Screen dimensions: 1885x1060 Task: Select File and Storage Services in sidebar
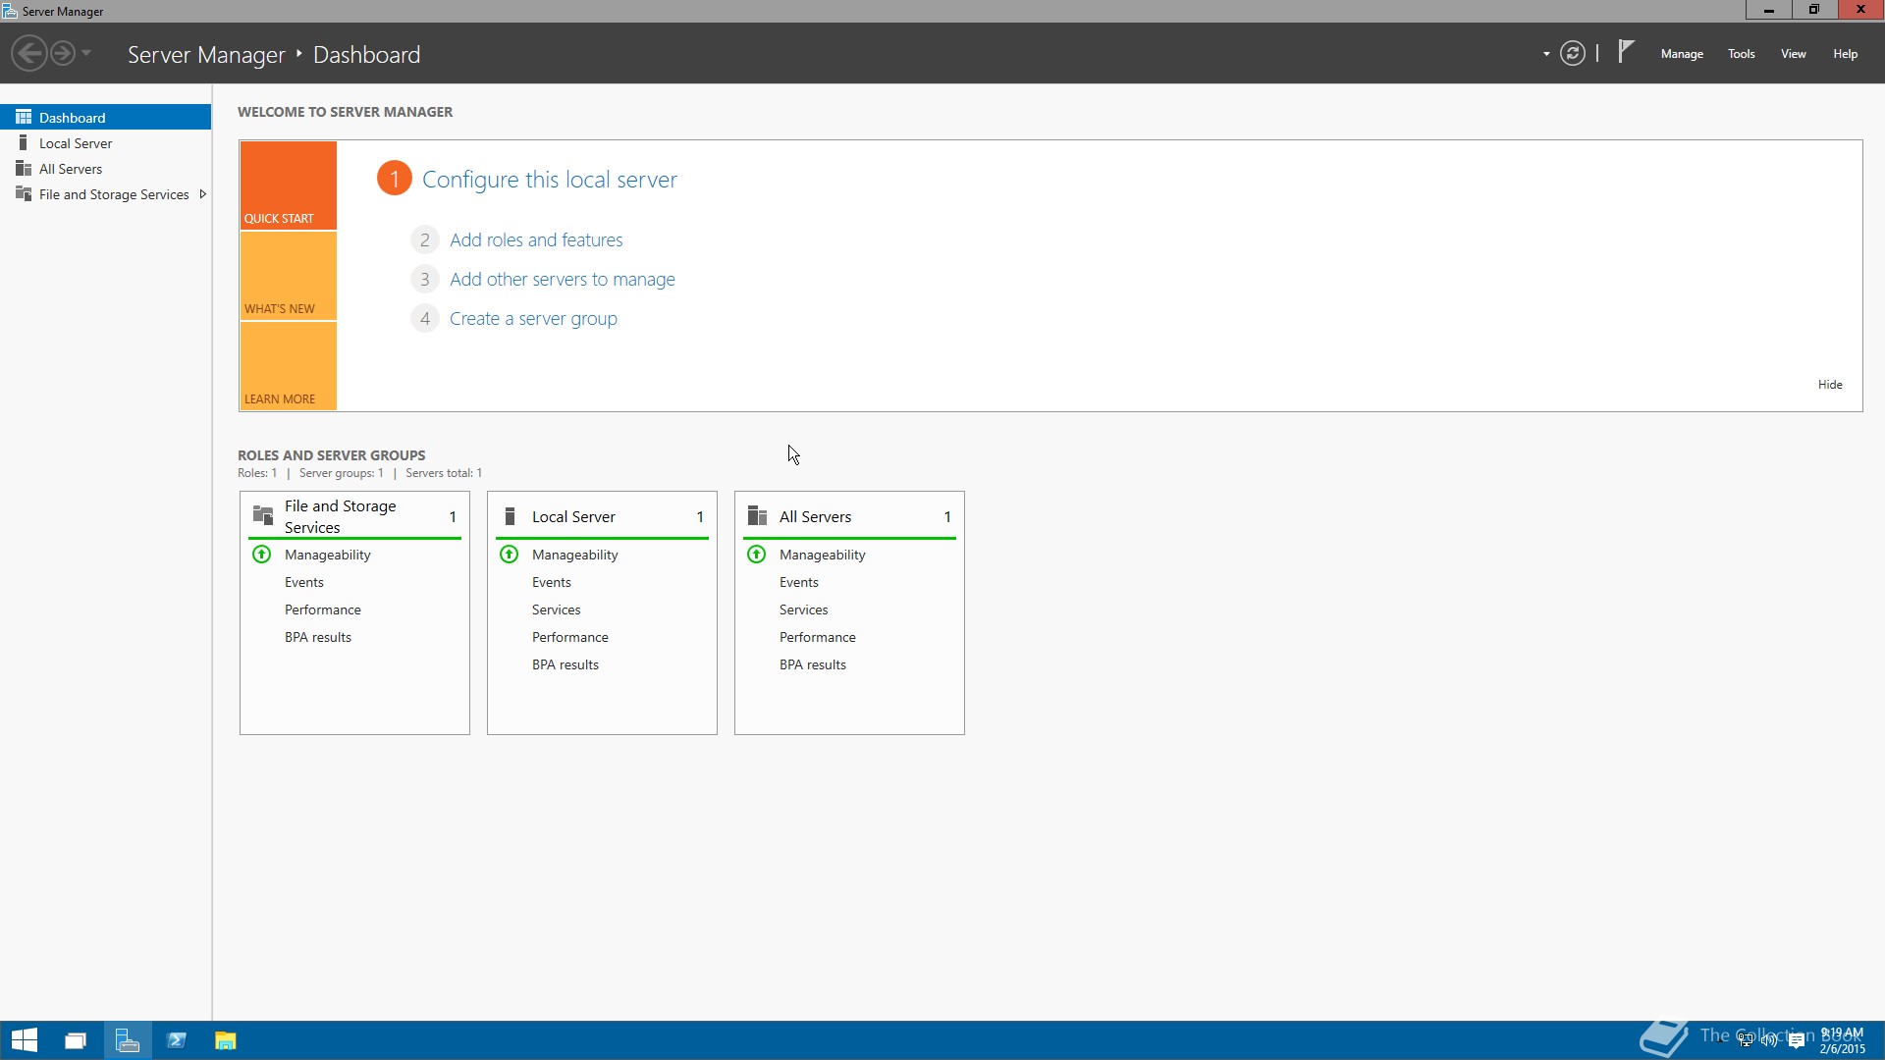coord(106,194)
